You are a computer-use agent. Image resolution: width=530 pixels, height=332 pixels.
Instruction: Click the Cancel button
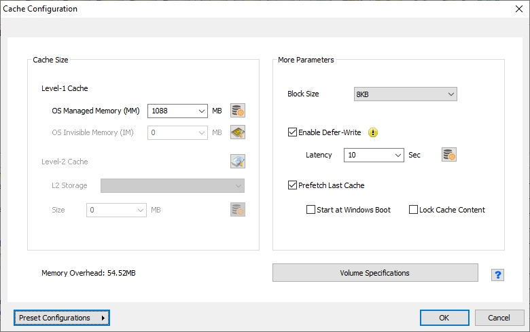tap(499, 318)
